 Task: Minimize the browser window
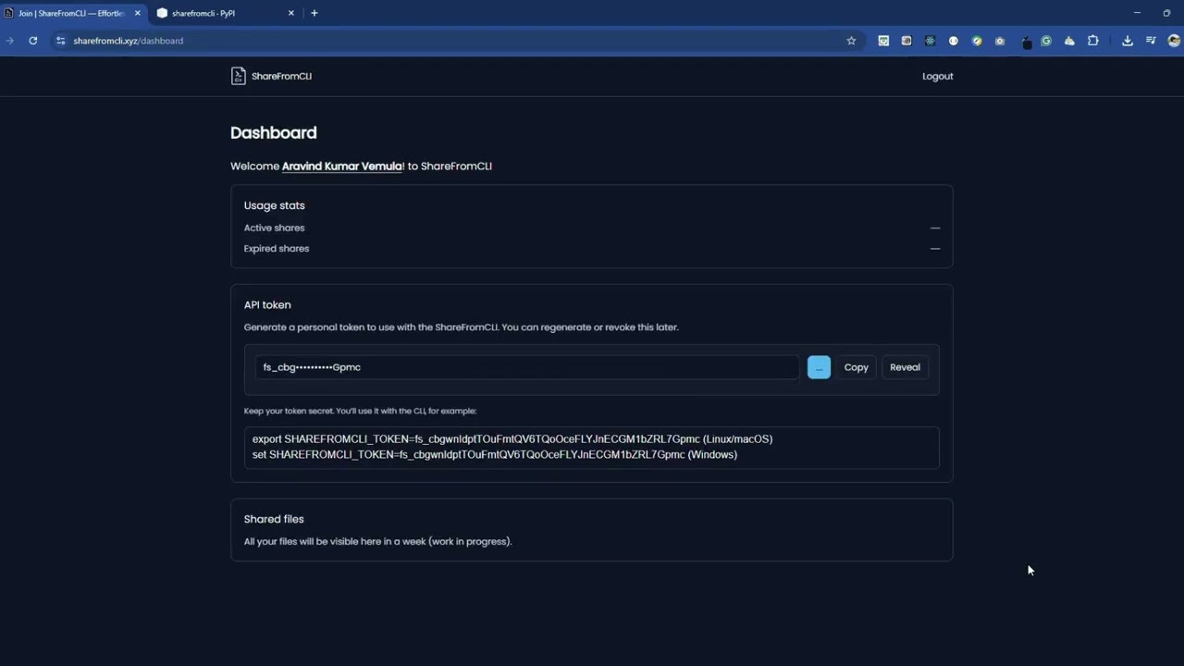(1137, 13)
